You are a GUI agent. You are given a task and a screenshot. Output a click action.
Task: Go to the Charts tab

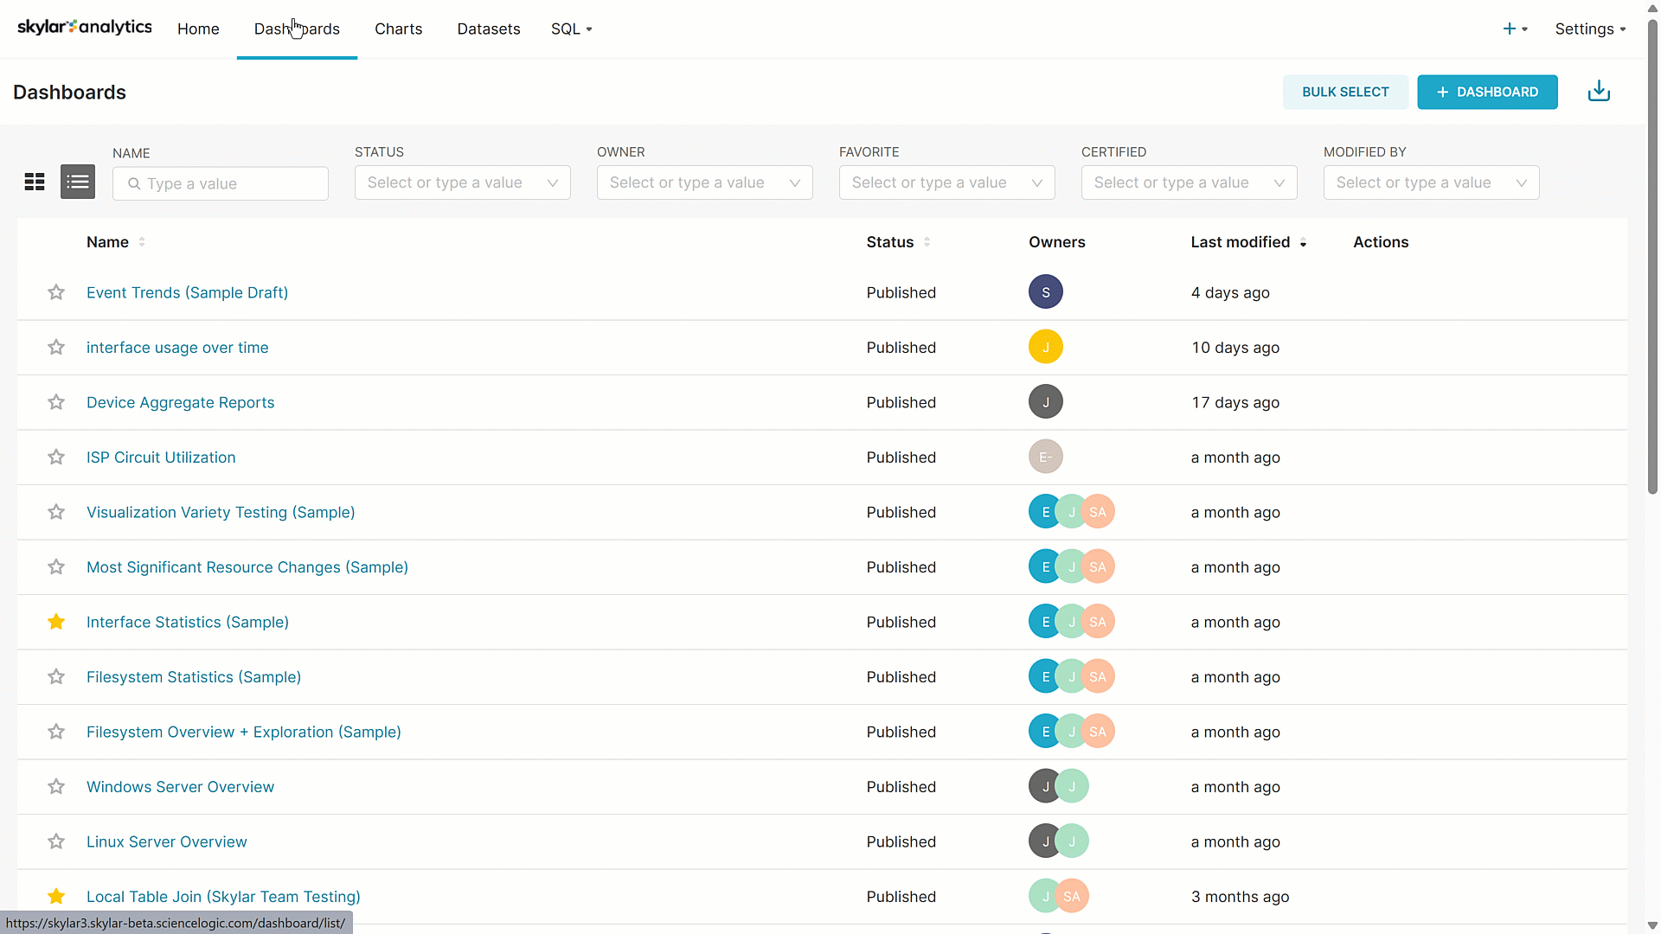pos(398,29)
